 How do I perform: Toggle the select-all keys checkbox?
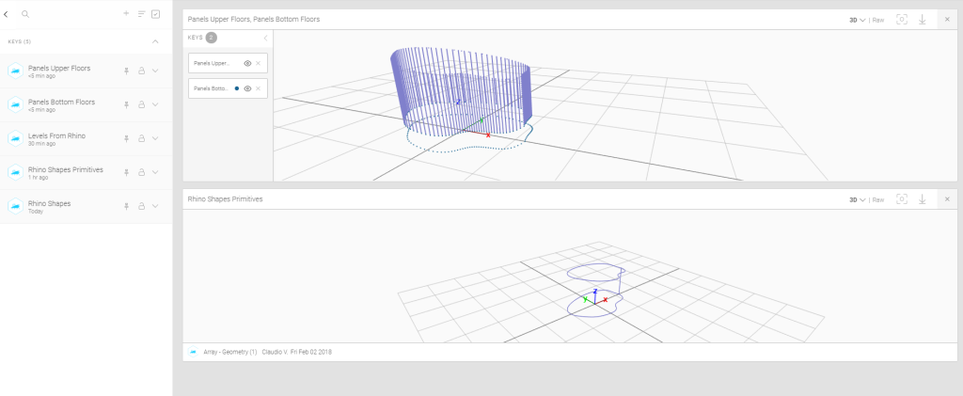[x=155, y=14]
